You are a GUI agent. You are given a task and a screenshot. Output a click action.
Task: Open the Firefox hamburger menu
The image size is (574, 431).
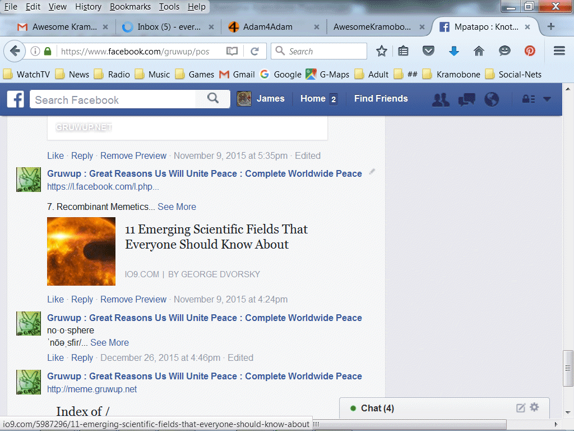pyautogui.click(x=559, y=51)
